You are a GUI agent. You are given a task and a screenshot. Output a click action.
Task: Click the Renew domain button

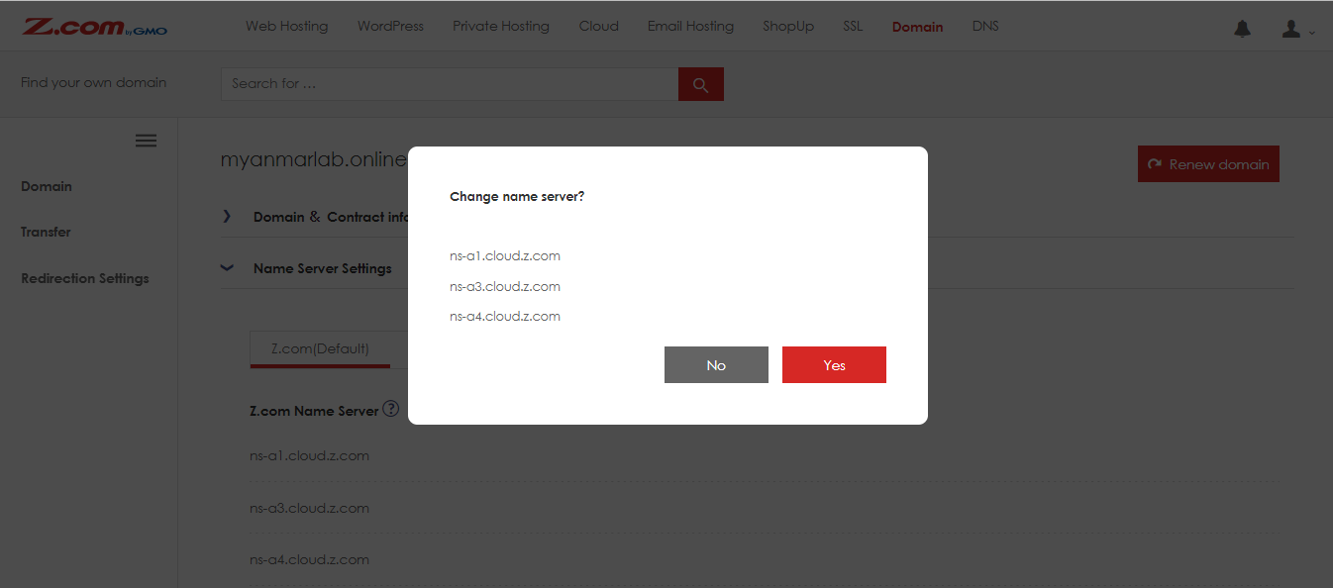point(1208,164)
